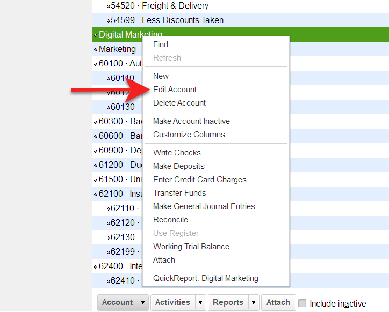Select Make Deposits menu item
This screenshot has width=389, height=312.
pyautogui.click(x=178, y=166)
